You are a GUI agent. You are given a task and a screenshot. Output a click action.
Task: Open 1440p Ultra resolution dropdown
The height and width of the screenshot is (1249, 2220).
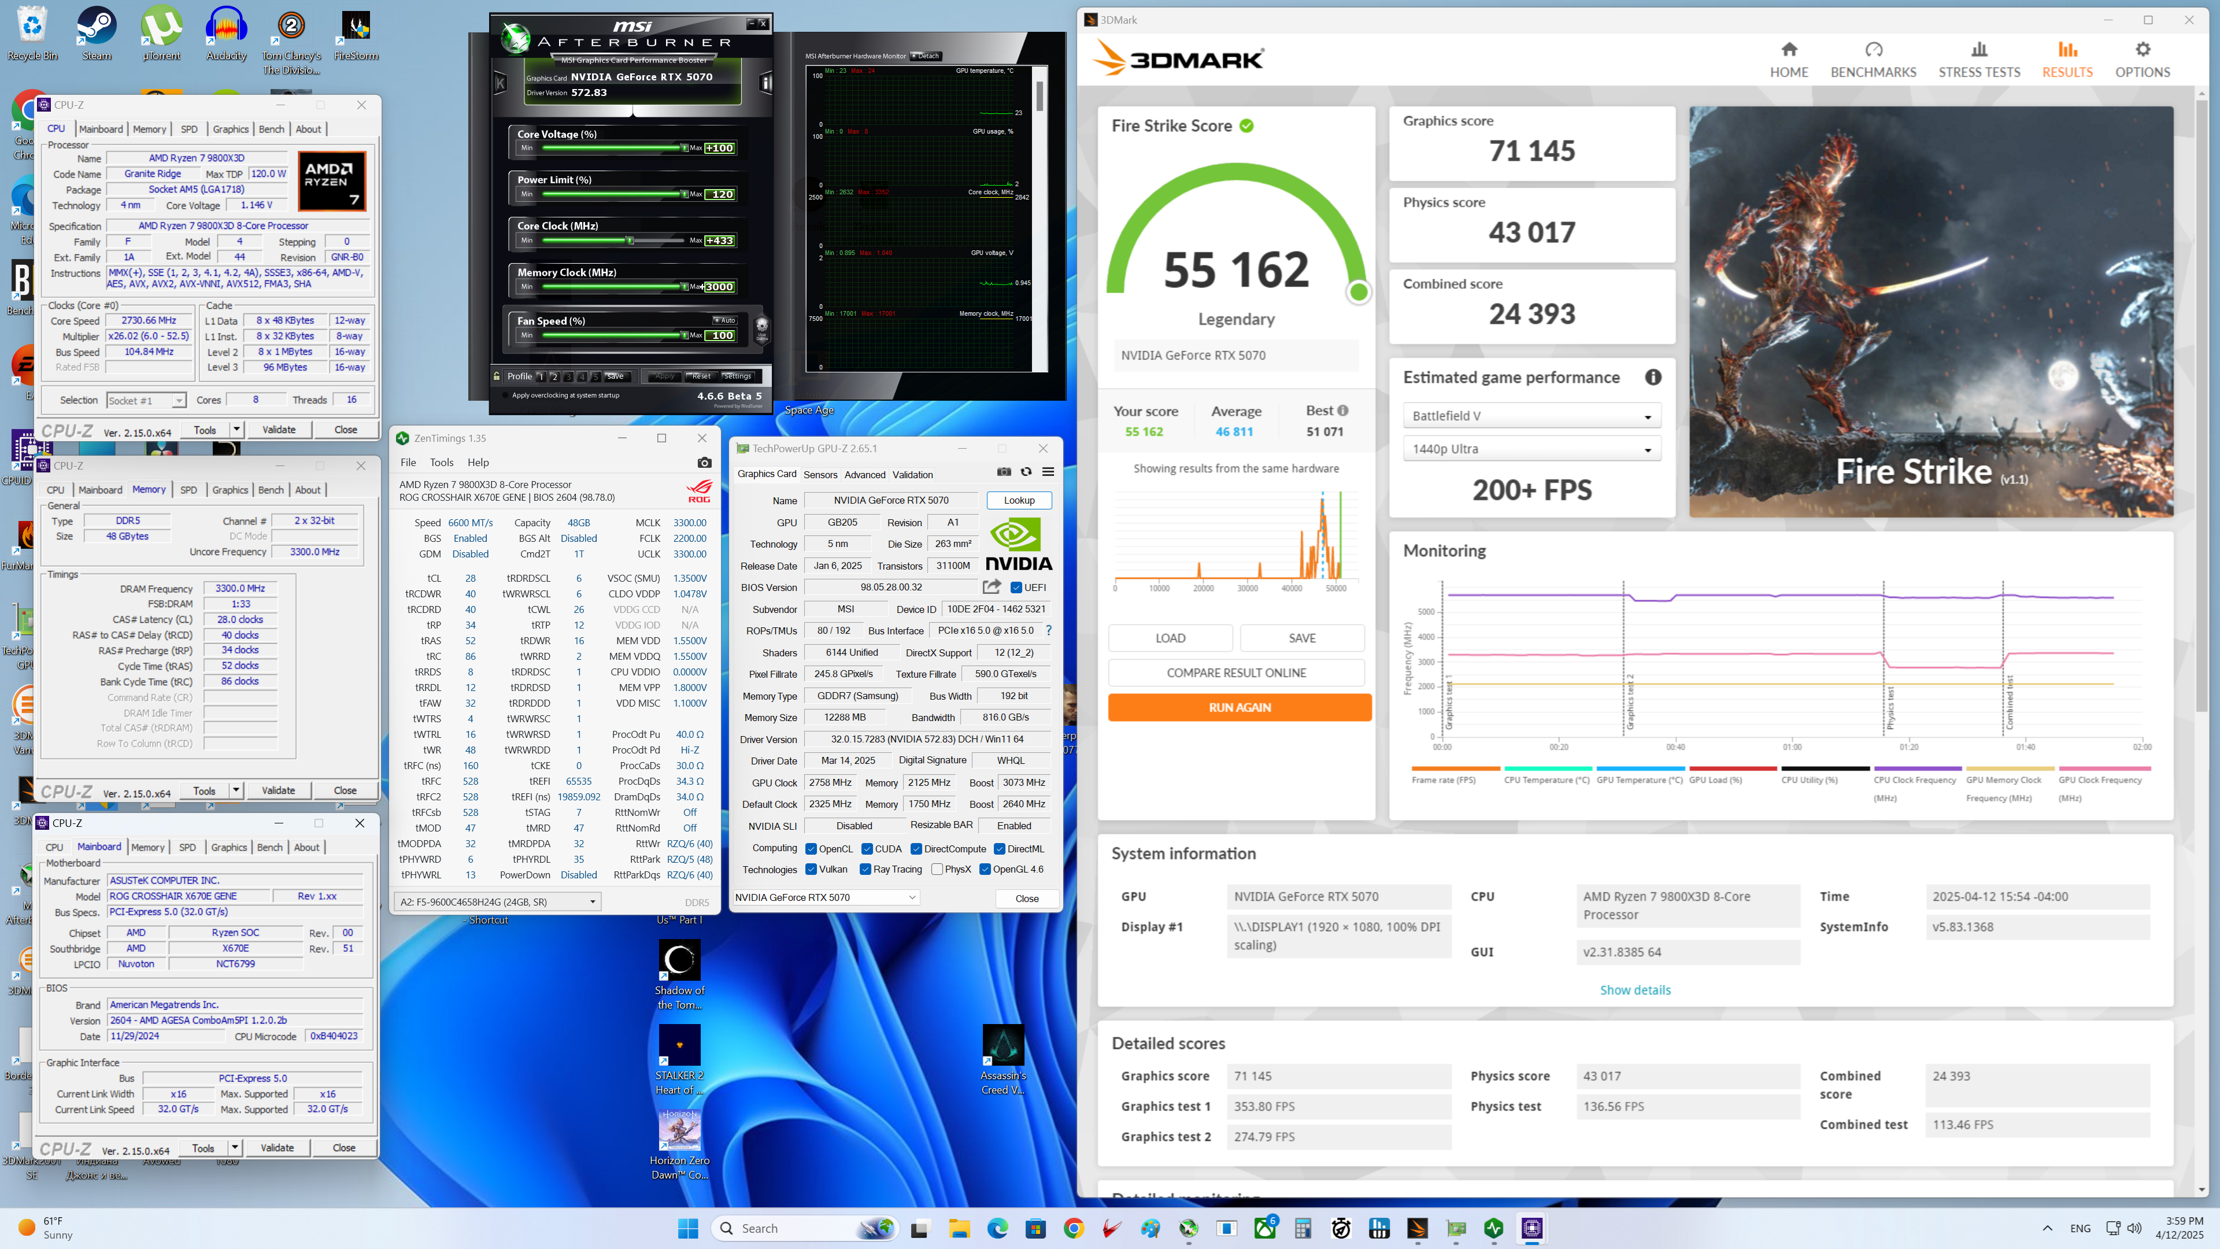pos(1531,448)
